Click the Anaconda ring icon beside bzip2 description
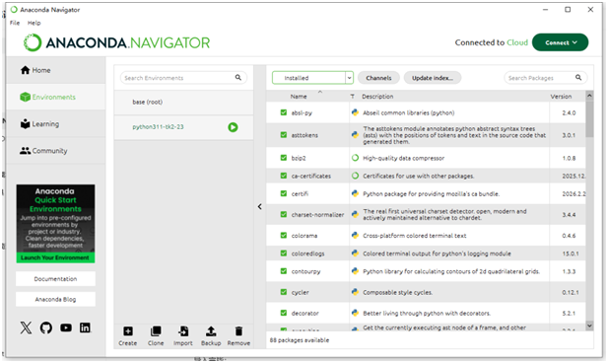 click(355, 158)
